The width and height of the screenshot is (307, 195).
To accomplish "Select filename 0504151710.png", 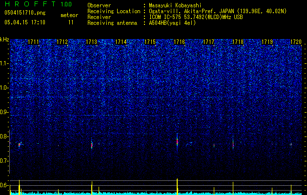I will pos(25,13).
